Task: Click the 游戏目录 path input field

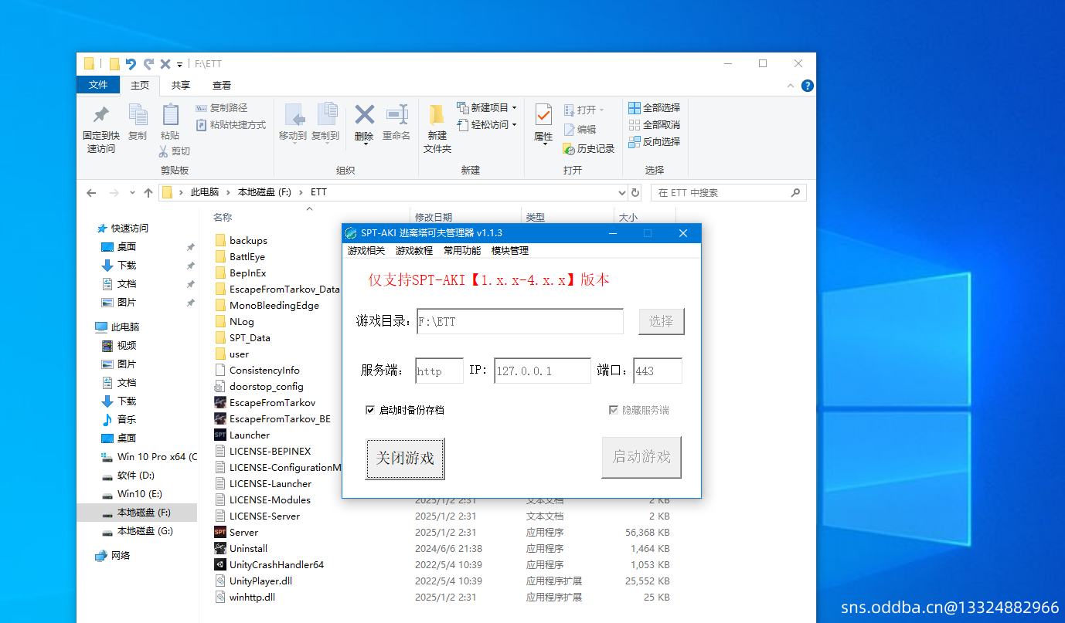Action: tap(520, 321)
